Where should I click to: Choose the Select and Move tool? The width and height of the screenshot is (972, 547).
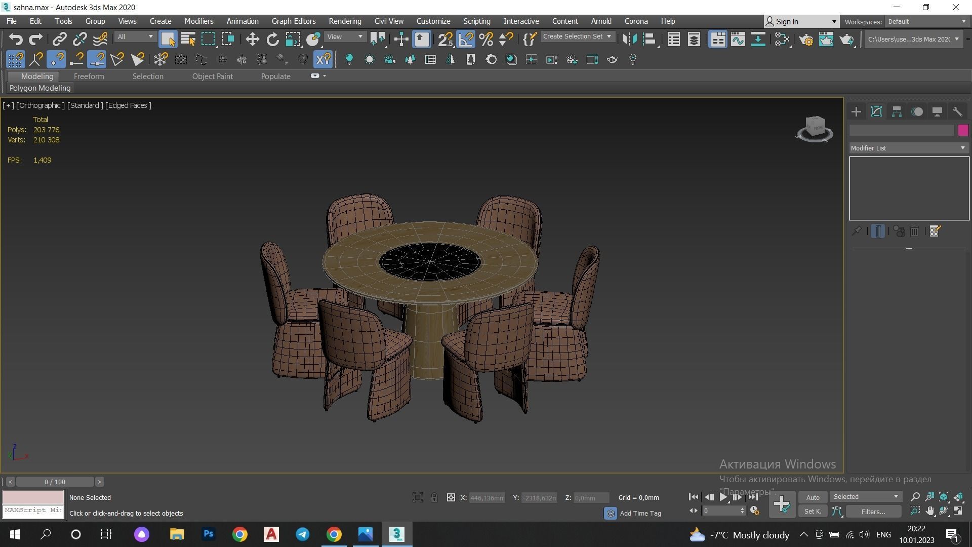coord(252,39)
